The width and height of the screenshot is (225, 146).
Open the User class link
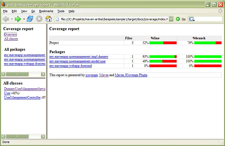click(x=7, y=93)
